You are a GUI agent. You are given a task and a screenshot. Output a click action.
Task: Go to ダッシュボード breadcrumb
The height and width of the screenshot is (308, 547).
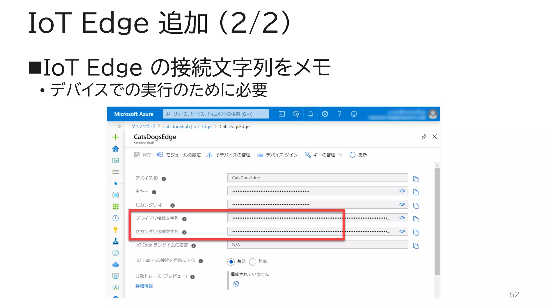pyautogui.click(x=143, y=126)
